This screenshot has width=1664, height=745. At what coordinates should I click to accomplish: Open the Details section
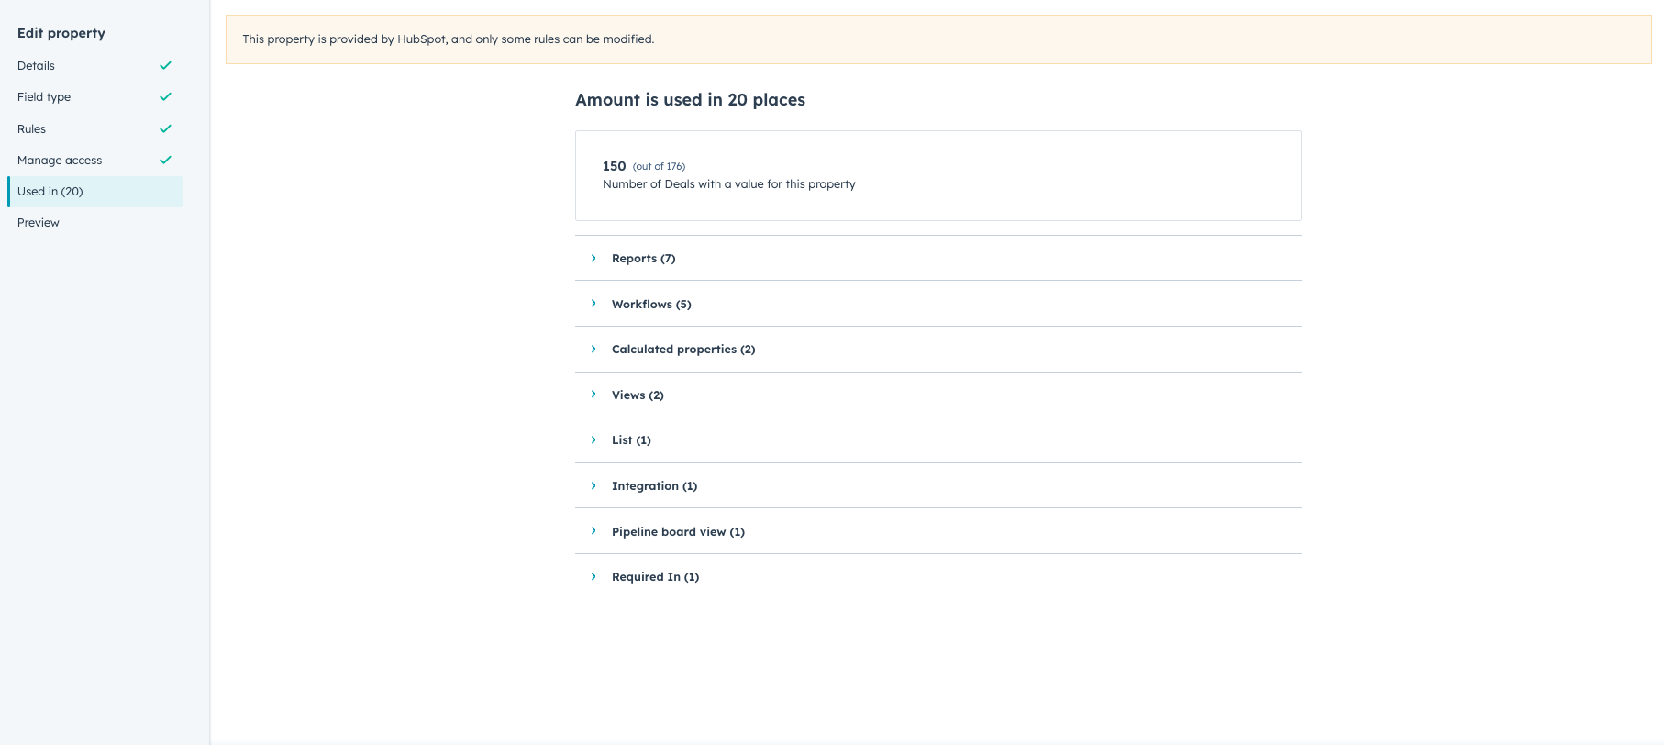[35, 65]
